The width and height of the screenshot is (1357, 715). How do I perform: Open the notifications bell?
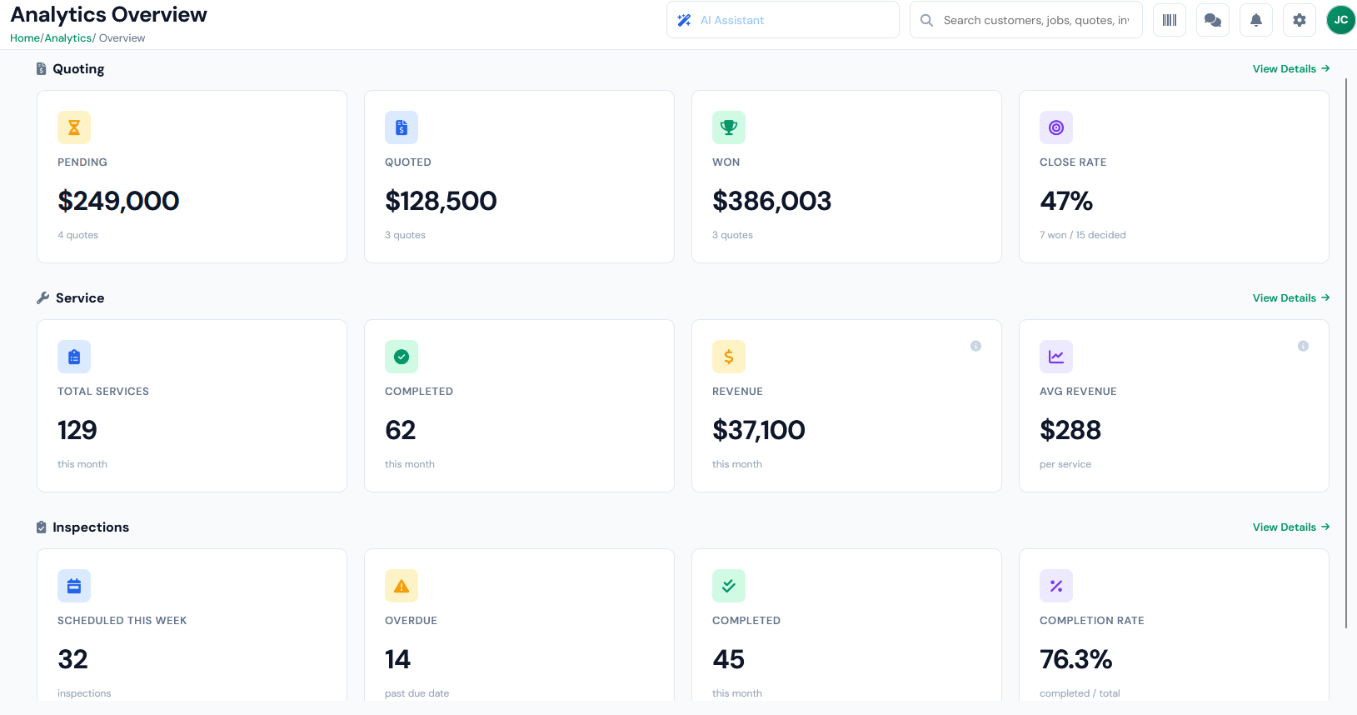pos(1256,20)
